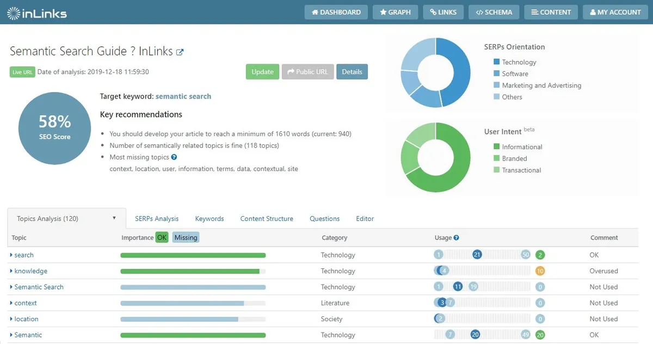Click the green 2 count badge in search row

pyautogui.click(x=540, y=255)
